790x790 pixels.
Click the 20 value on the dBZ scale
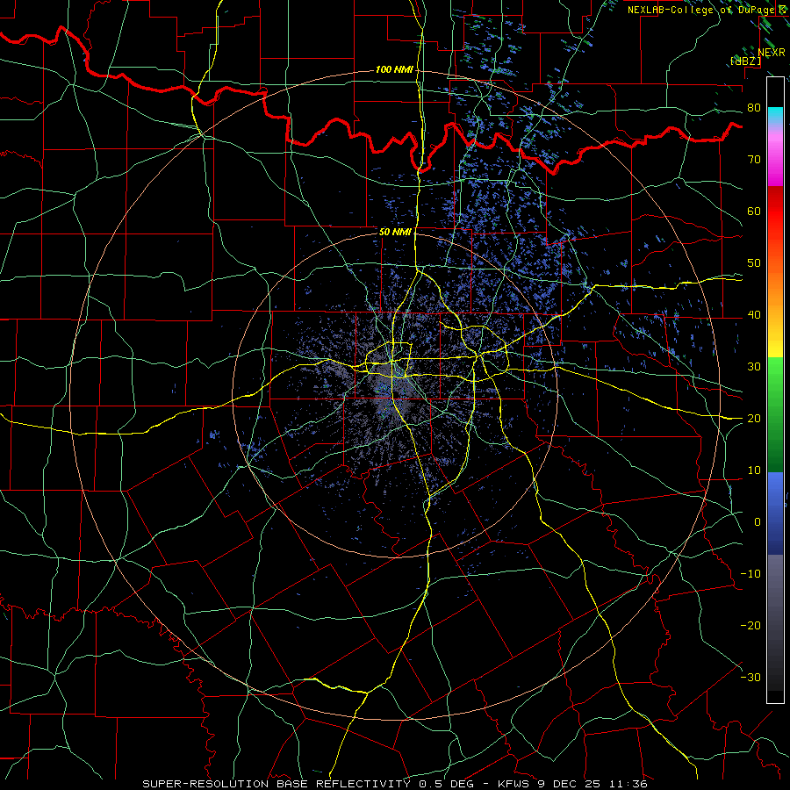pyautogui.click(x=754, y=419)
